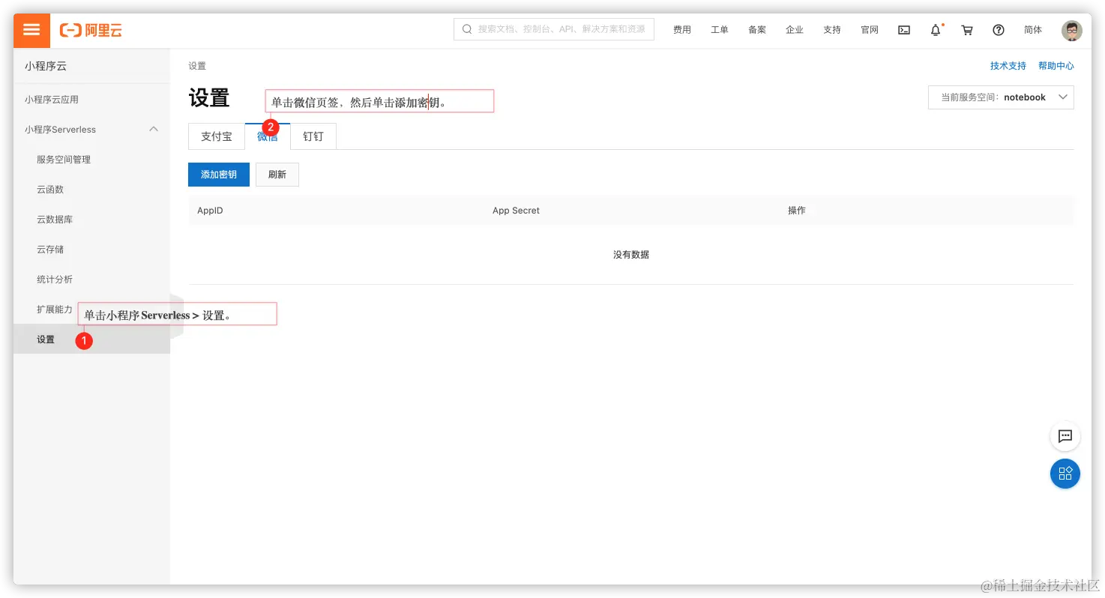
Task: Click the Alibaba Cloud logo
Action: tap(91, 30)
